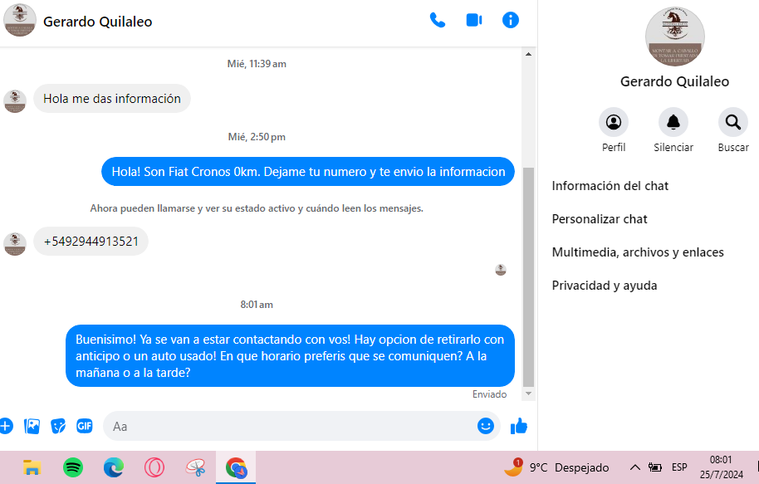The width and height of the screenshot is (759, 484).
Task: Open Microsoft Edge from the taskbar
Action: tap(114, 467)
